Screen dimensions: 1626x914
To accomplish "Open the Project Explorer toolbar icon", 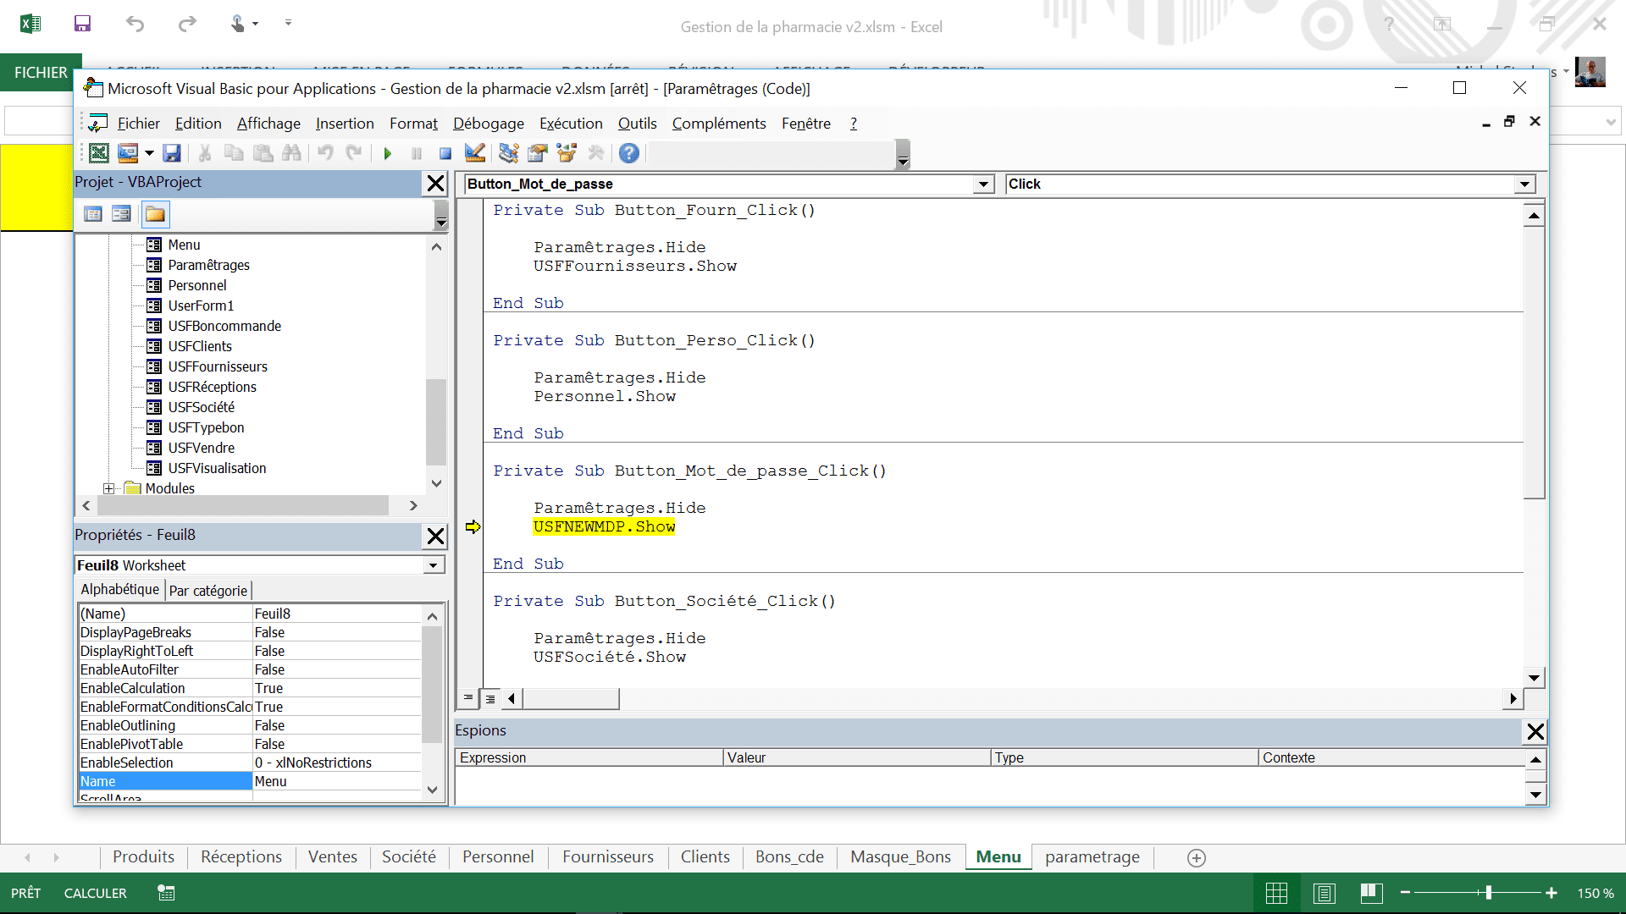I will [x=508, y=153].
